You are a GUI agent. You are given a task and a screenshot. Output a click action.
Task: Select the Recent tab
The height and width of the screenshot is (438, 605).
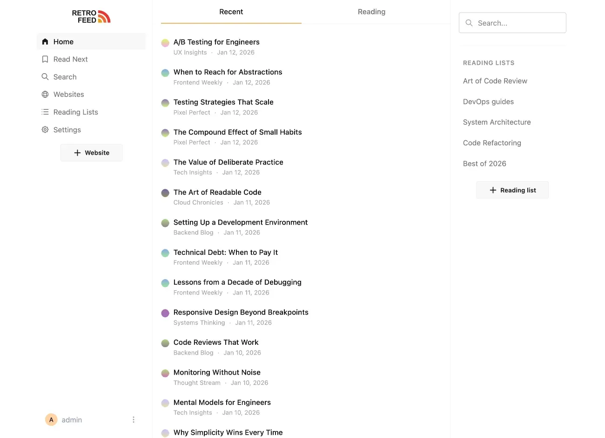(x=231, y=12)
